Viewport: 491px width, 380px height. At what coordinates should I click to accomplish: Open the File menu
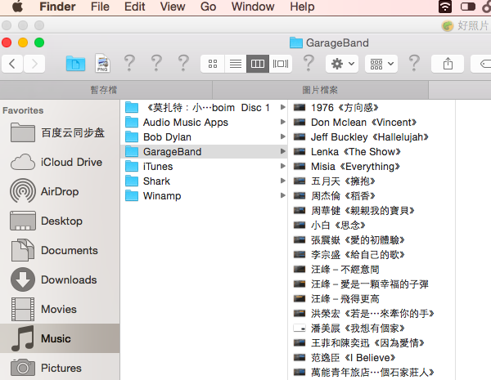click(100, 7)
